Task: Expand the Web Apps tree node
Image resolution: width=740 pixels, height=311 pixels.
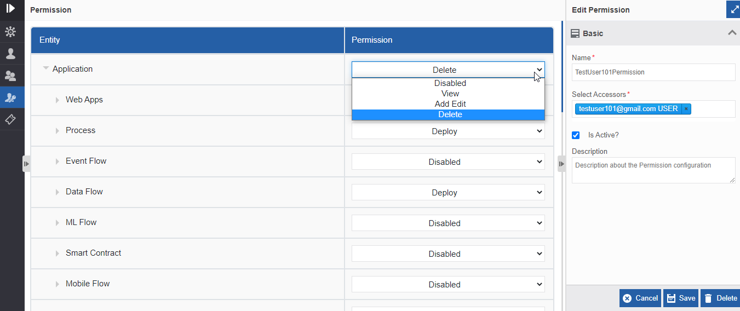Action: point(58,100)
